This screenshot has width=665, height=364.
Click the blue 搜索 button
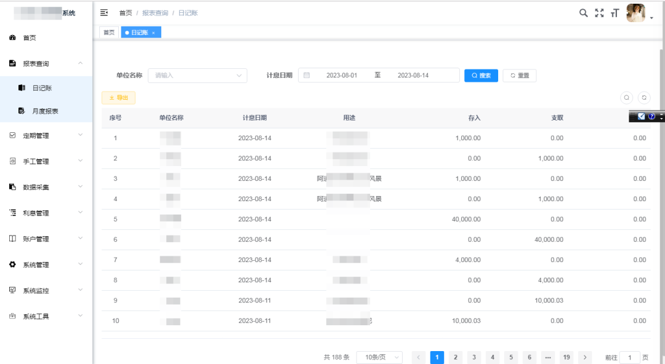(481, 76)
